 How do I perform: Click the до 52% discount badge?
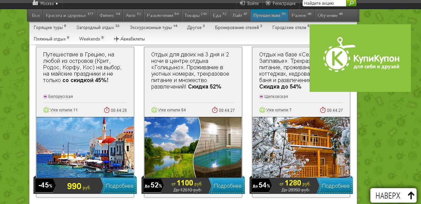(x=154, y=185)
